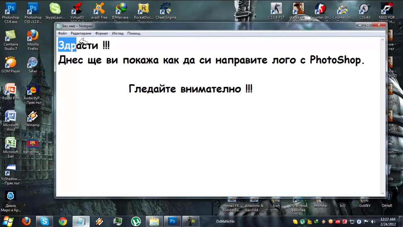Click the Notepad scrollbar down arrow
The height and width of the screenshot is (227, 403).
pyautogui.click(x=383, y=194)
